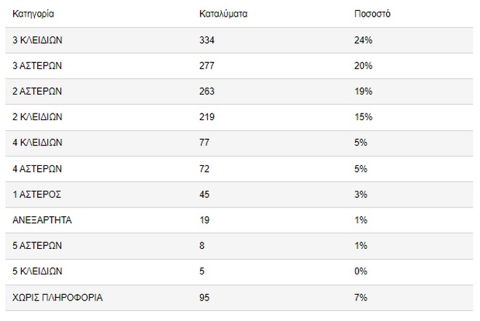480x321 pixels.
Task: Select the 3 ΚΛΕΙΔΙΩΝ row label
Action: click(38, 41)
